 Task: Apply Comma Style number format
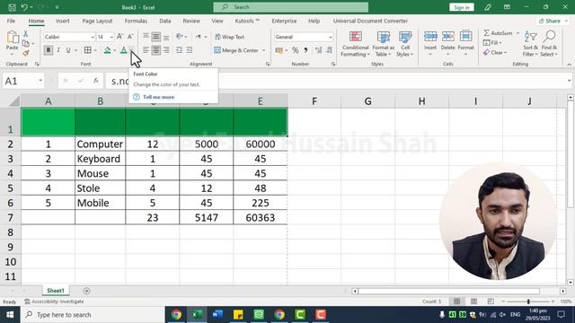click(x=305, y=50)
